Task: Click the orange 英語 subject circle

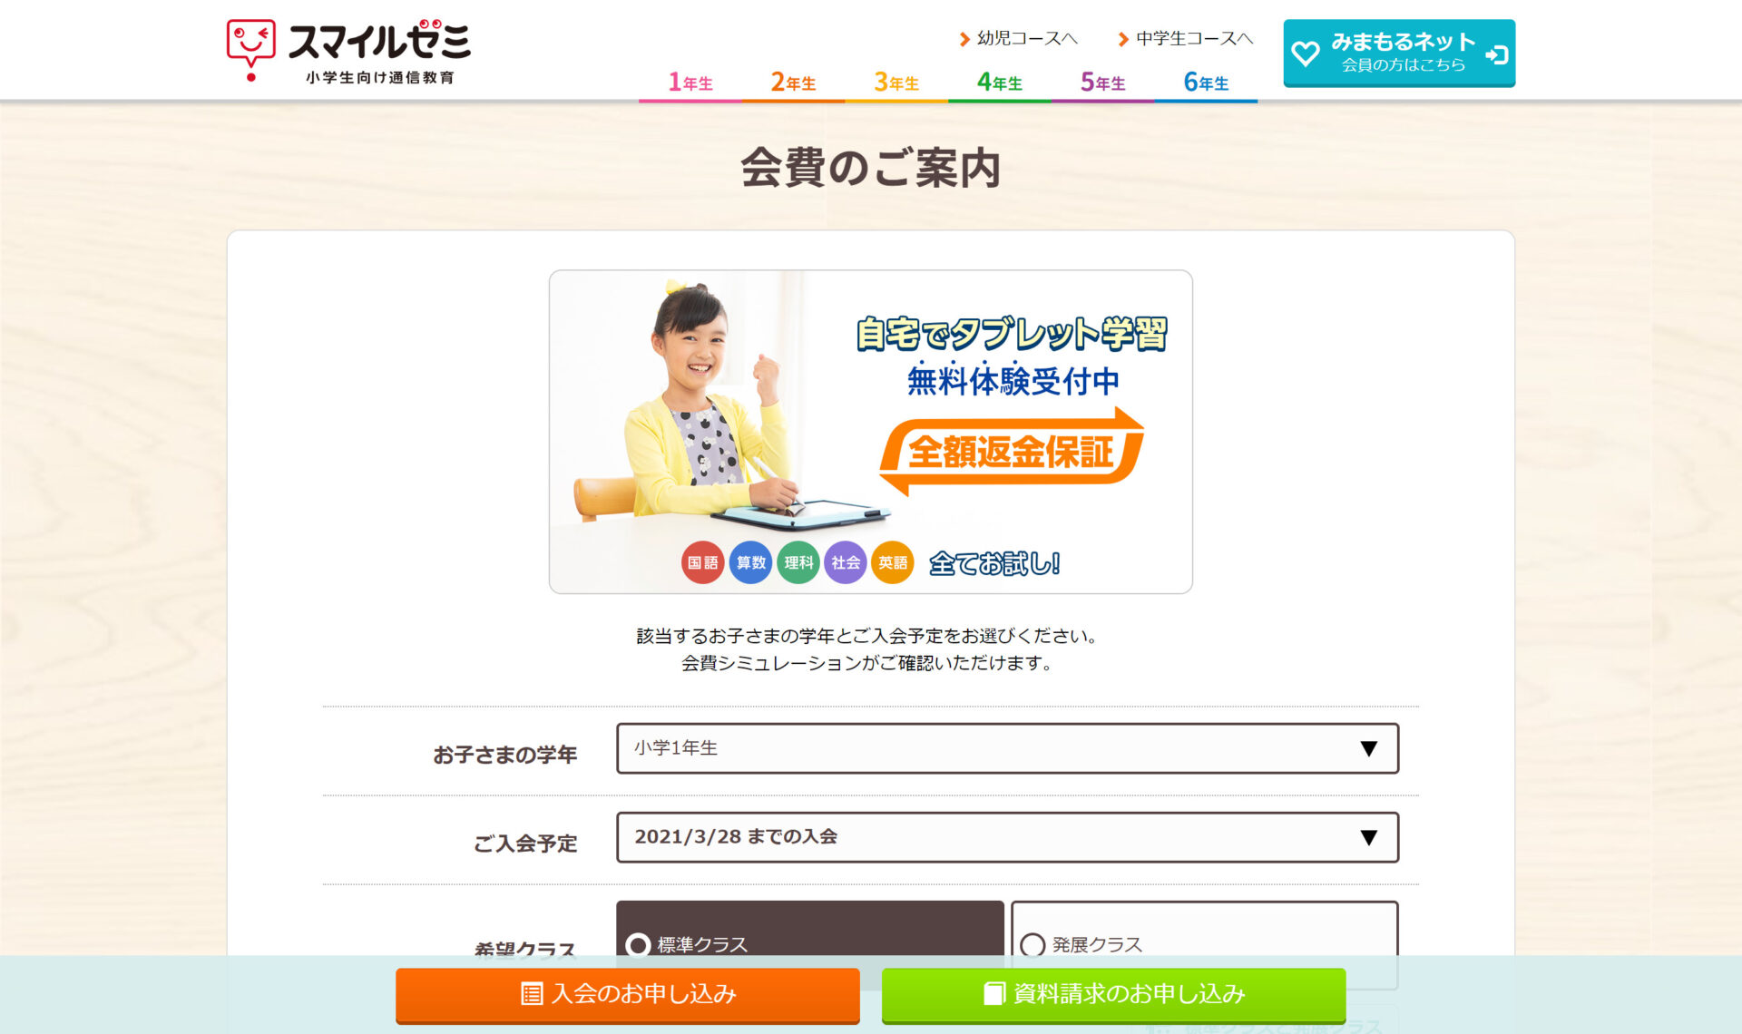Action: pos(893,562)
